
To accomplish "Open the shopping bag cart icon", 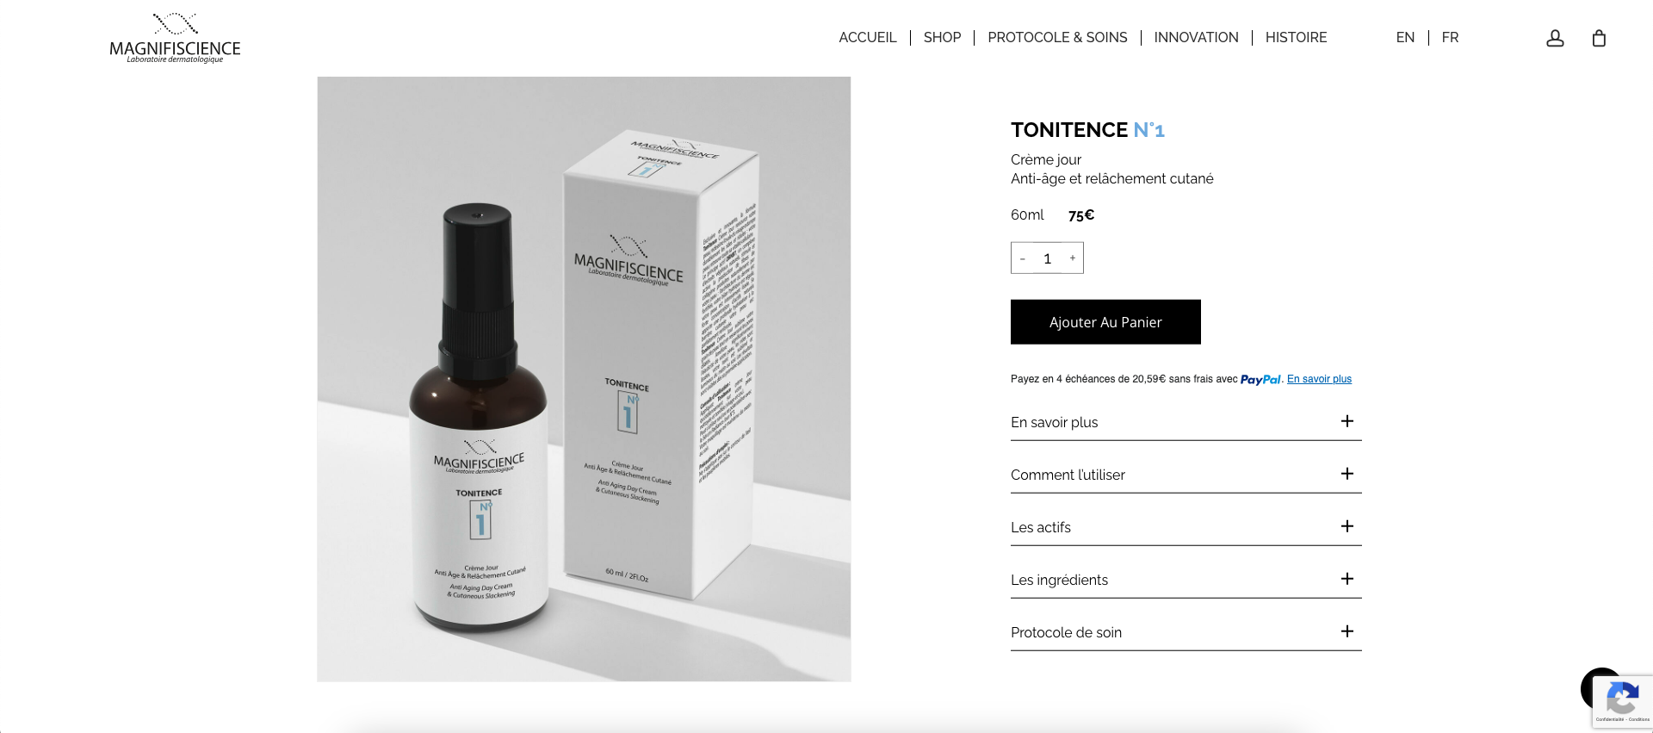I will pyautogui.click(x=1599, y=38).
